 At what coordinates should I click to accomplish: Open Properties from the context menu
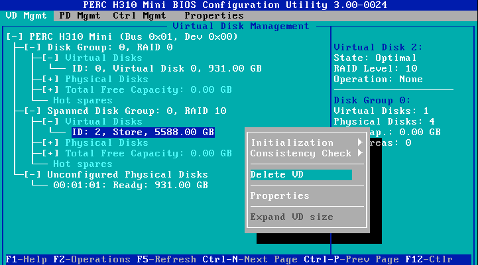[x=280, y=196]
